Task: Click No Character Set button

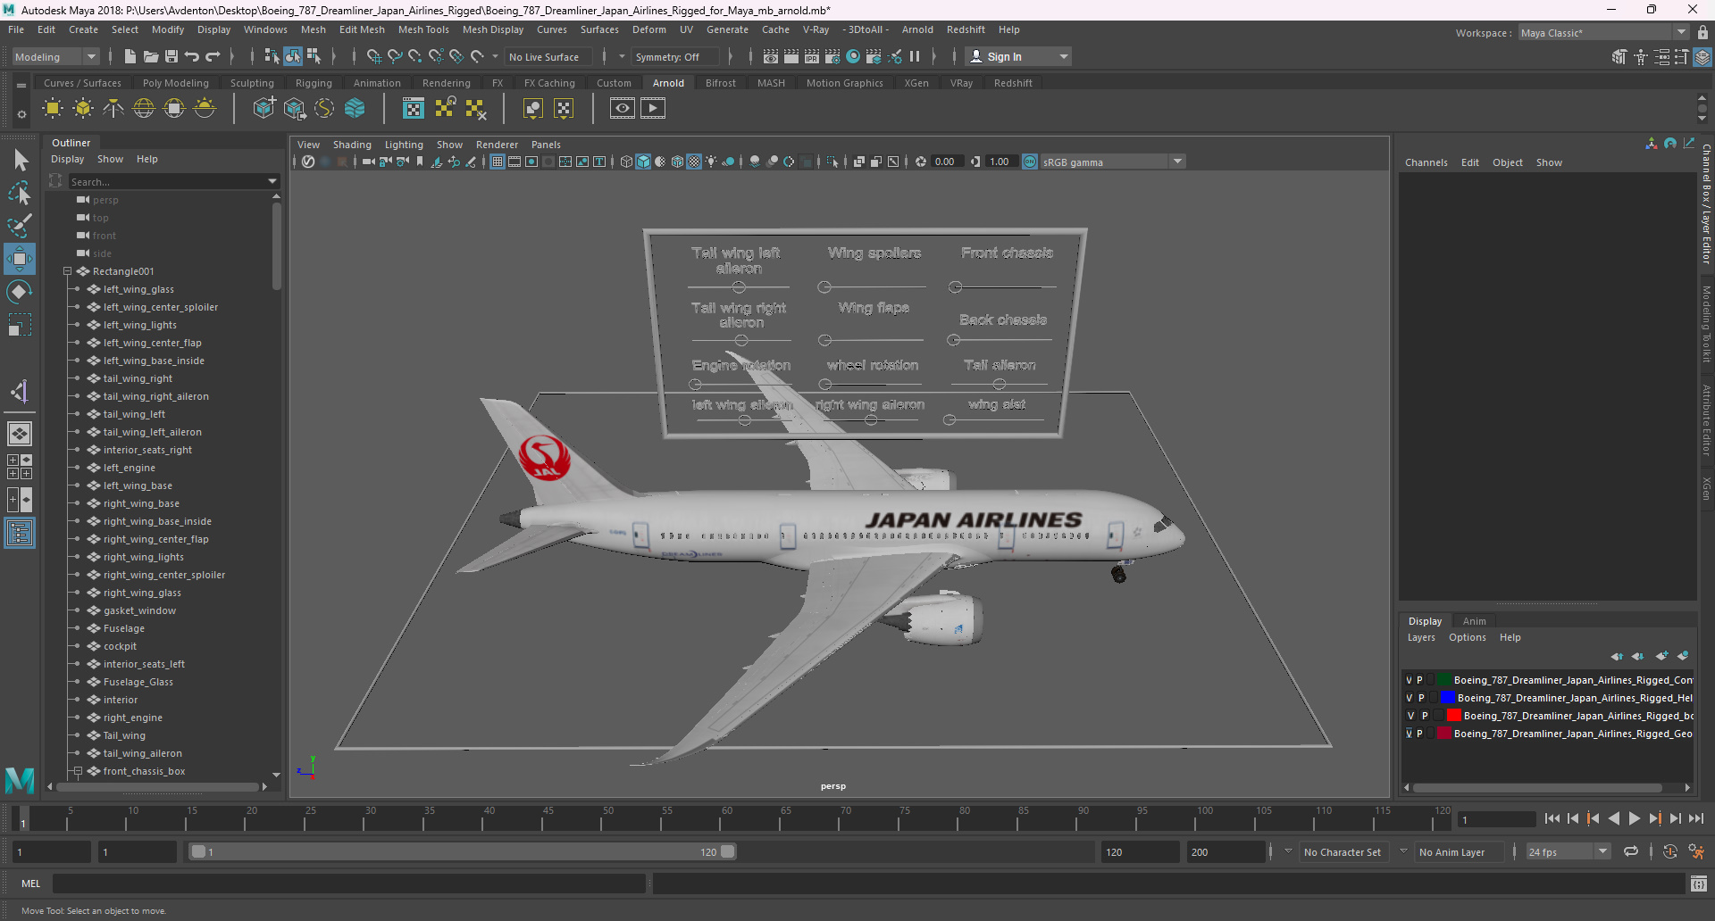Action: point(1343,852)
